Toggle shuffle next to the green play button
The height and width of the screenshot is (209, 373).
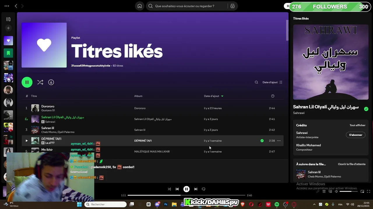(40, 82)
